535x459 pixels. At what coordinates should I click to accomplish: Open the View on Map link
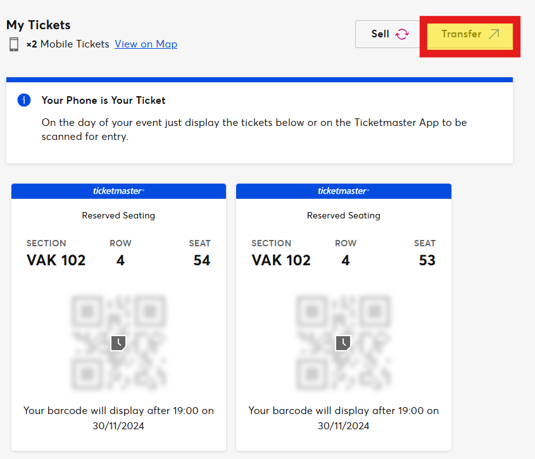pyautogui.click(x=146, y=44)
